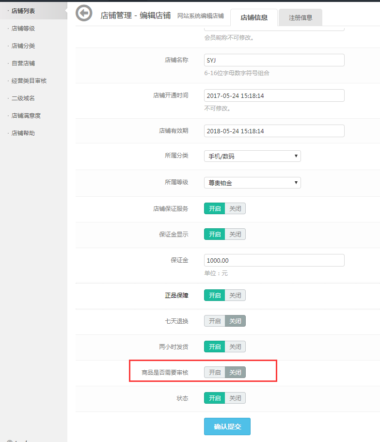
Task: Switch to the 注册信息 tab
Action: click(300, 17)
